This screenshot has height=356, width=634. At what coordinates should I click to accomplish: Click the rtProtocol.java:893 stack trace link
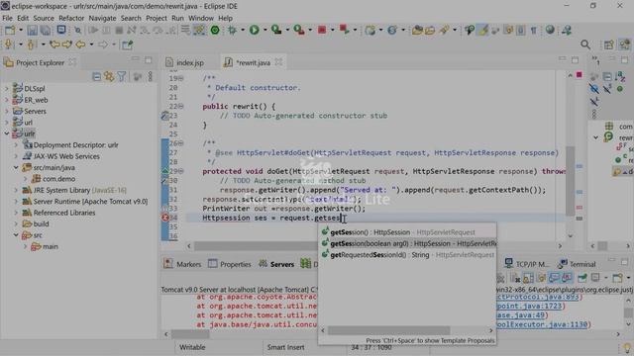(537, 297)
